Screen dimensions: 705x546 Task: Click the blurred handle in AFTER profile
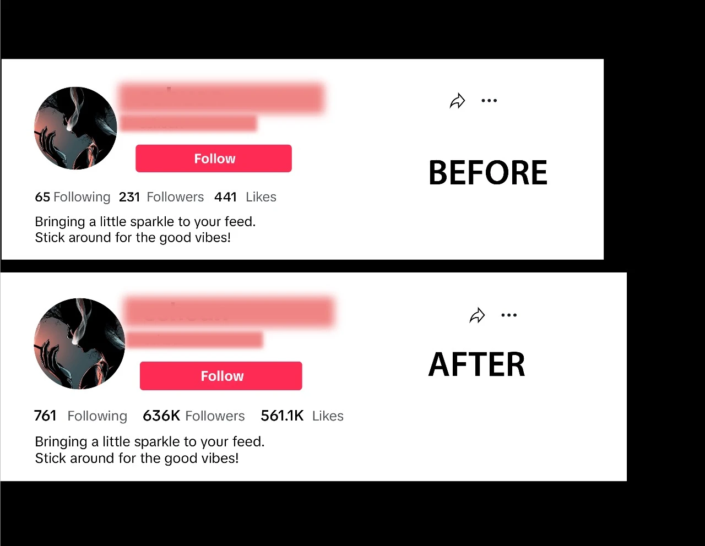tap(194, 340)
